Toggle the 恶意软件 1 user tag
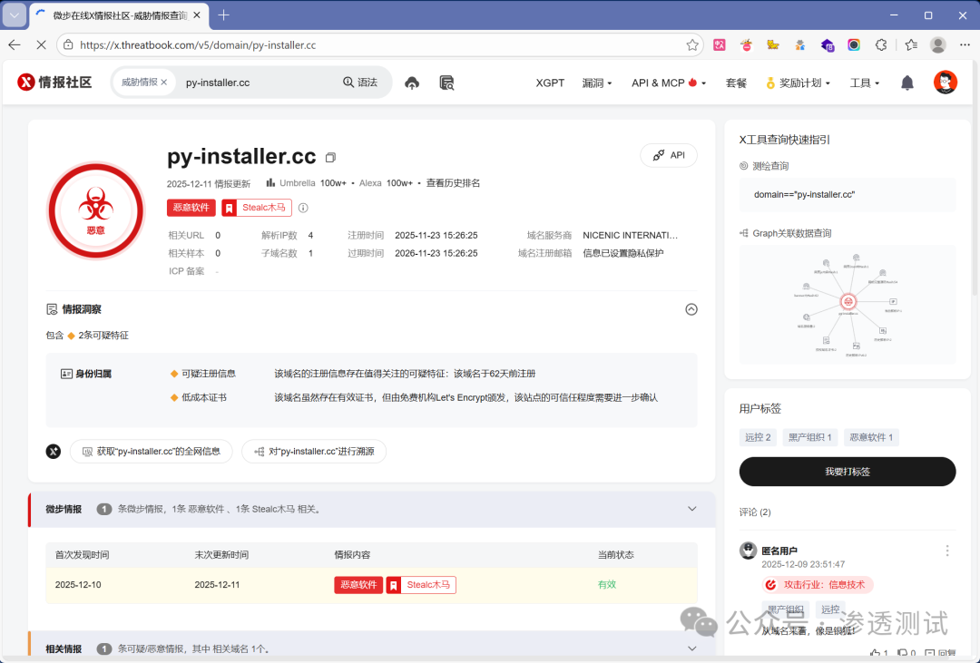 click(871, 437)
